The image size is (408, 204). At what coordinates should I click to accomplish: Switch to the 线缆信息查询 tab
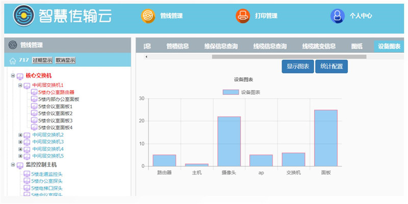(x=270, y=46)
